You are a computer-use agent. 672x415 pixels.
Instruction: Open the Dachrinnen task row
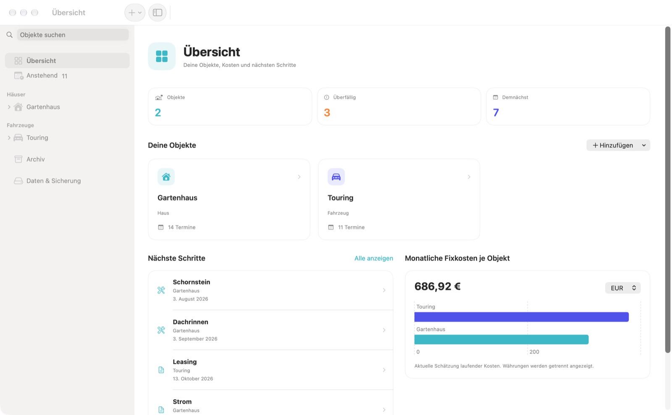(x=270, y=330)
